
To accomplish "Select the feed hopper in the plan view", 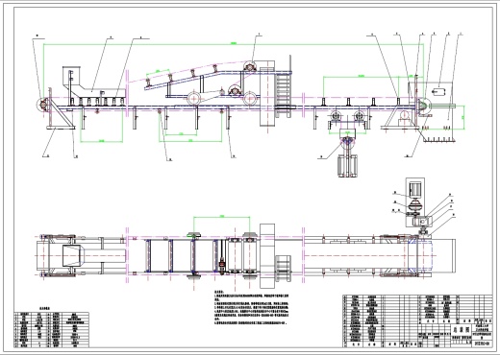I will tap(73, 255).
